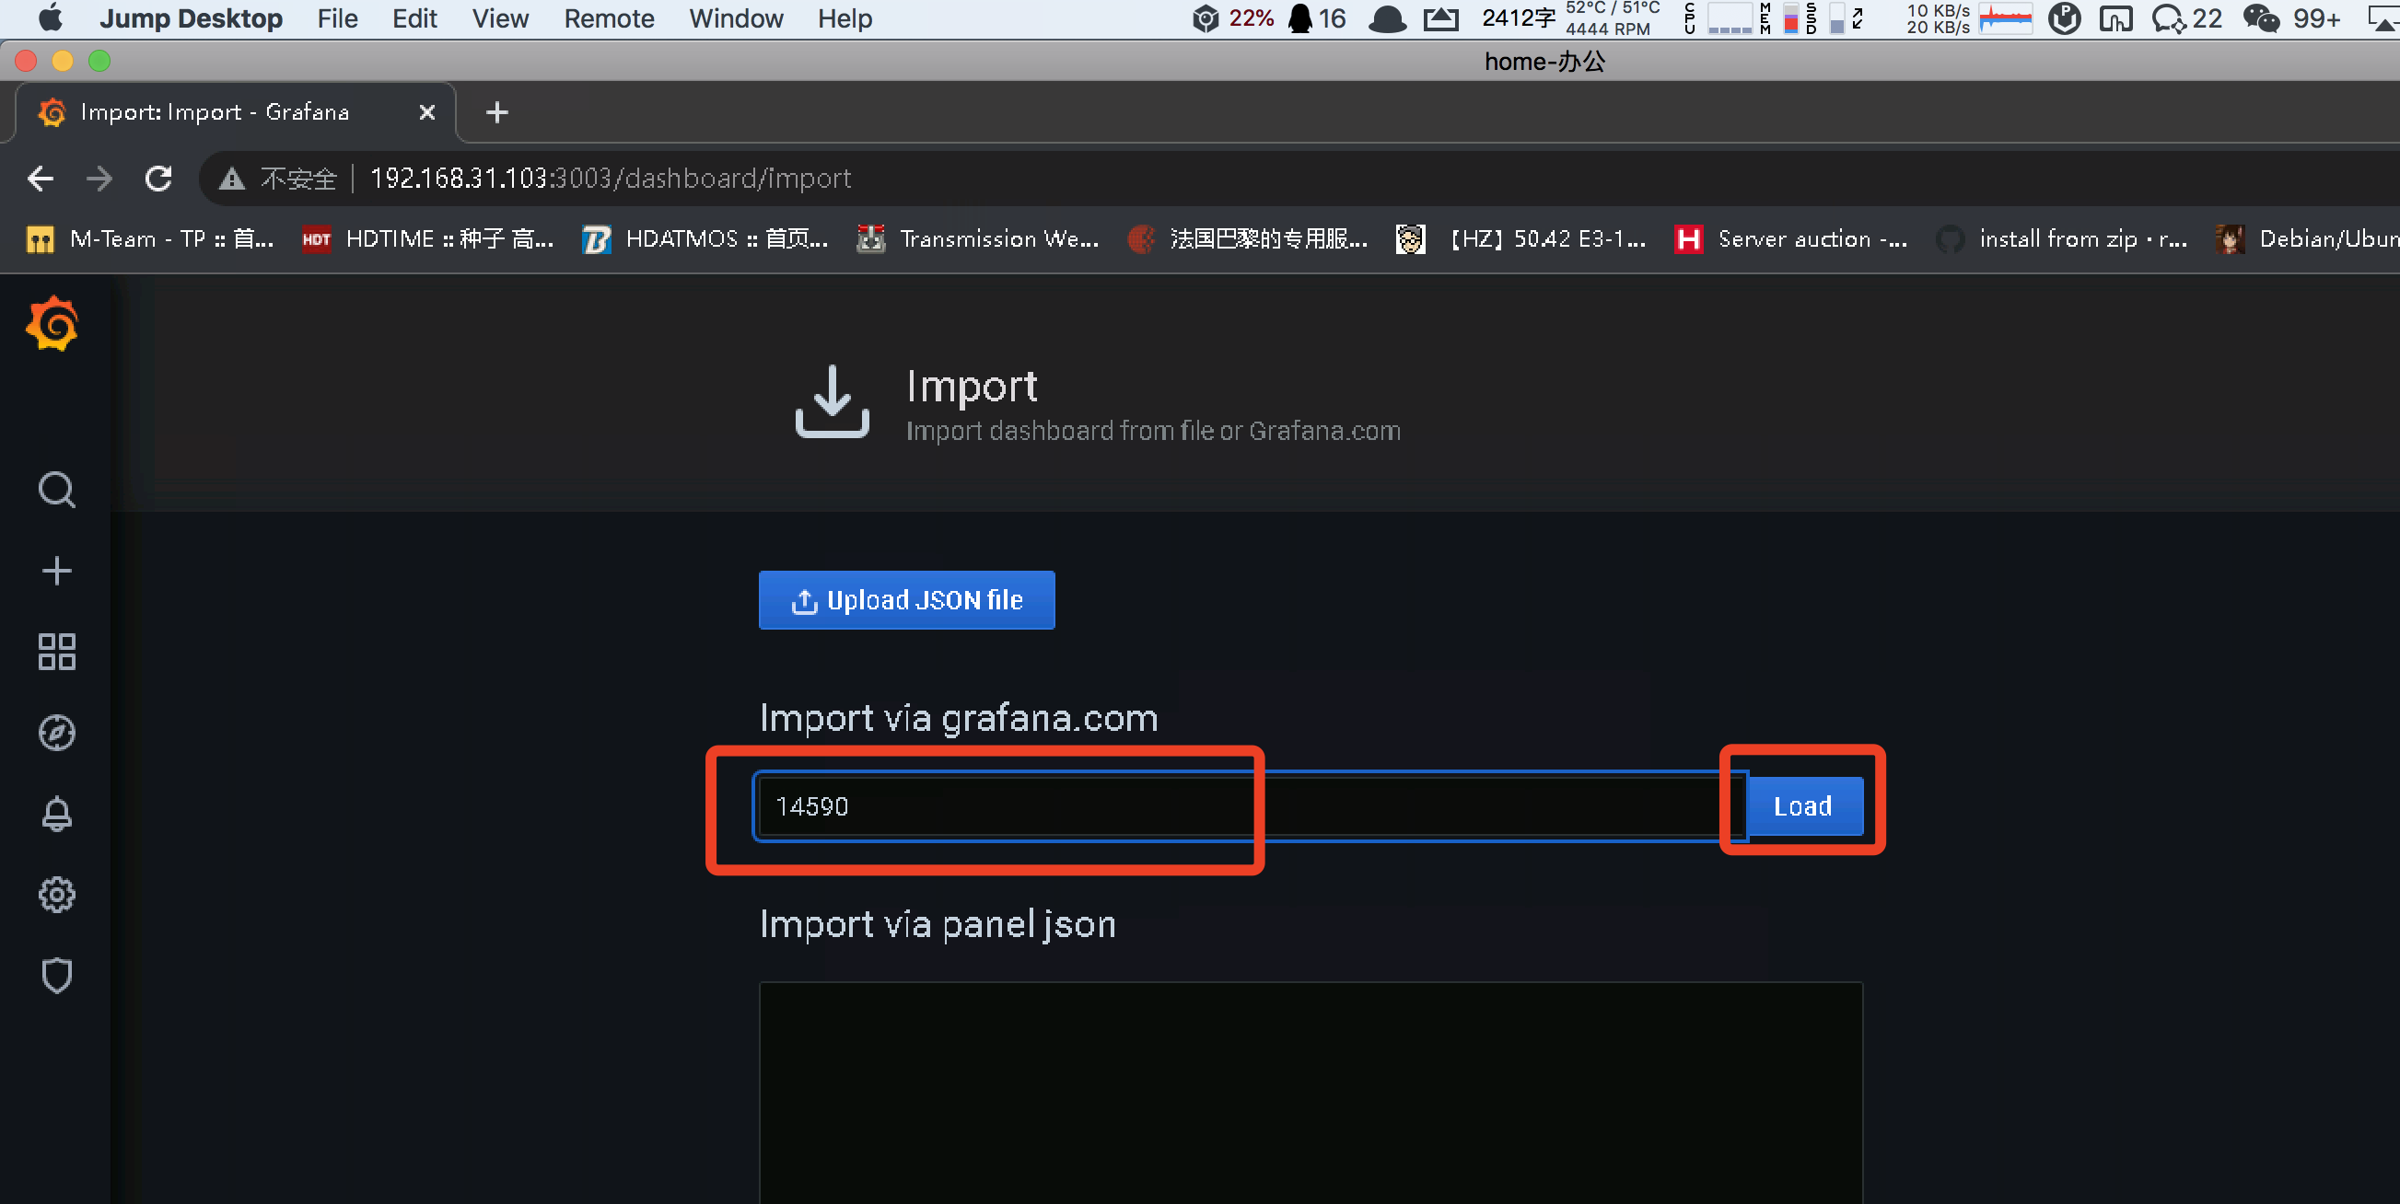The width and height of the screenshot is (2400, 1204).
Task: Open the View menu
Action: pyautogui.click(x=500, y=18)
